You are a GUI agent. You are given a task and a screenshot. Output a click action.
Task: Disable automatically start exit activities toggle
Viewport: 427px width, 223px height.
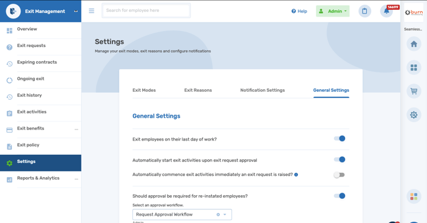coord(339,159)
